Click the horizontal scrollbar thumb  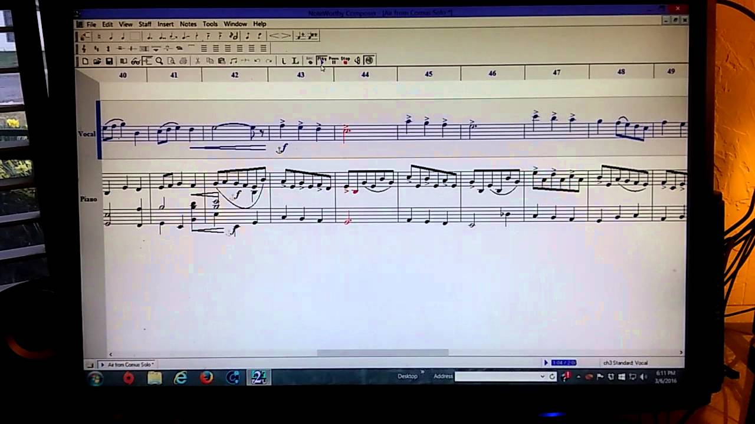pyautogui.click(x=383, y=353)
